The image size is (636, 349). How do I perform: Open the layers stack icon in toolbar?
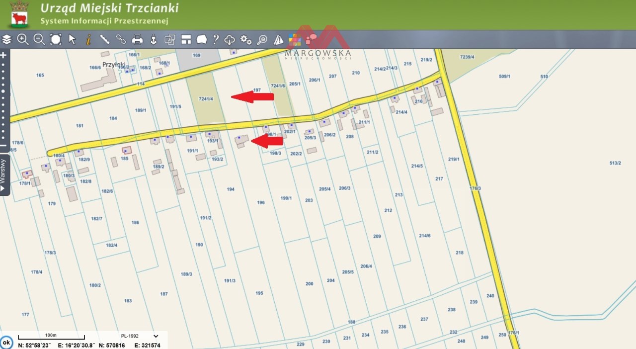click(x=7, y=40)
